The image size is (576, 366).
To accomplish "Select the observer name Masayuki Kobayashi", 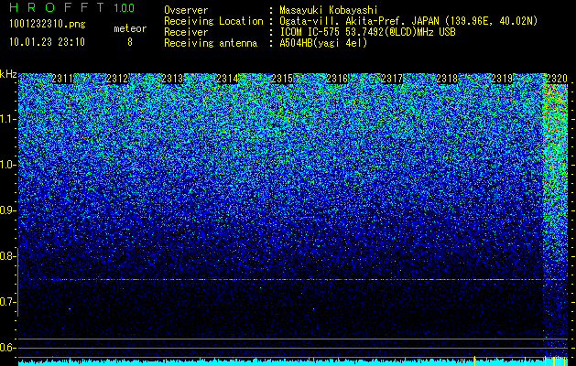I will coord(329,10).
